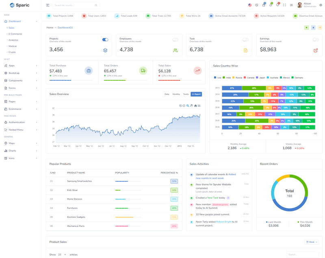Open the shopping cart icon in header
The width and height of the screenshot is (325, 258).
263,5
